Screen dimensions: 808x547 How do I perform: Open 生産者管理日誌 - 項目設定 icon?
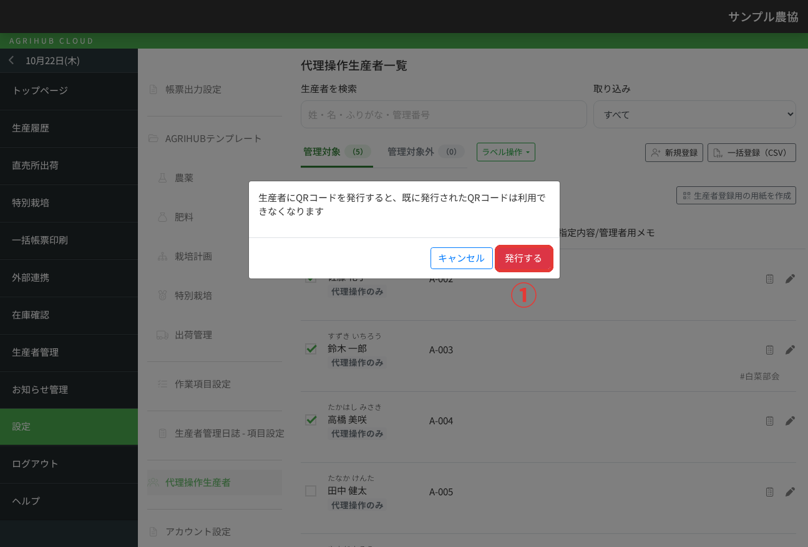162,434
